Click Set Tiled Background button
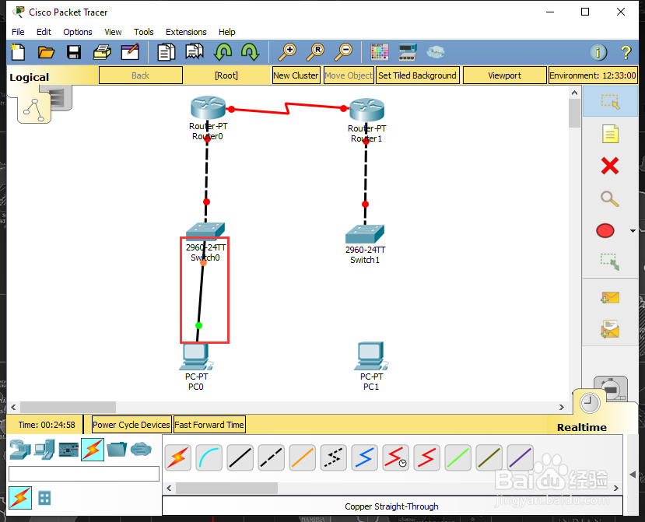Screen dimensions: 645x522 tap(417, 75)
